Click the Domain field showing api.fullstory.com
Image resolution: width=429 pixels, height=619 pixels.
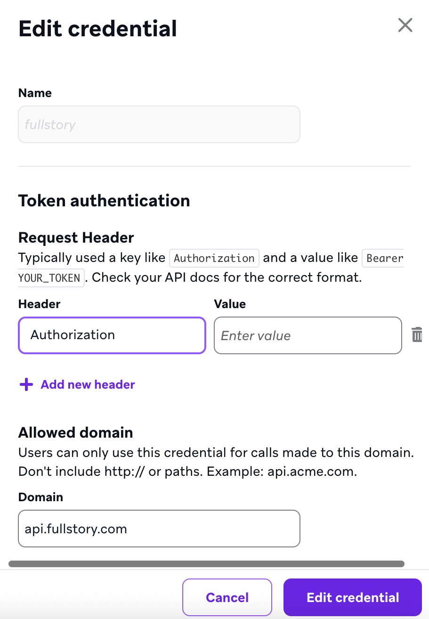(x=159, y=528)
